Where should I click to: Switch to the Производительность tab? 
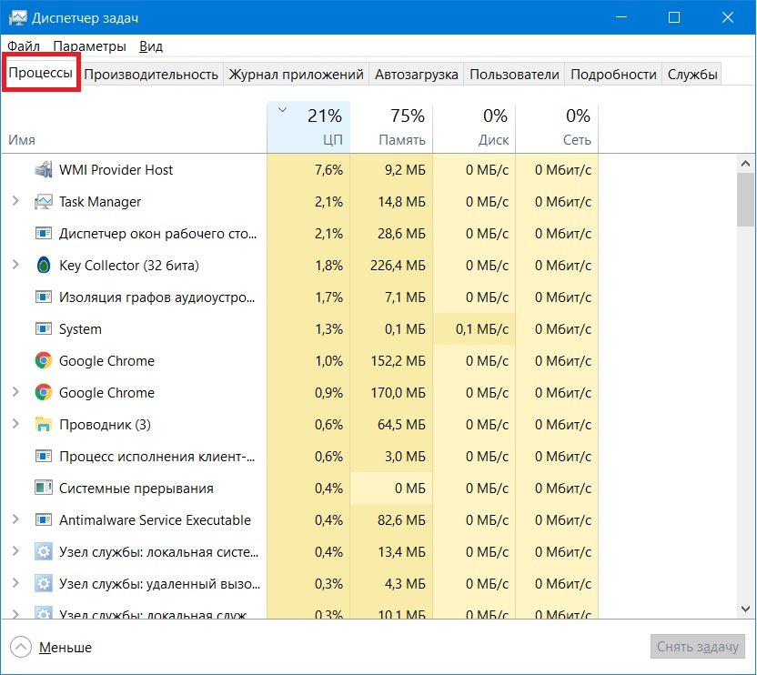click(x=151, y=75)
